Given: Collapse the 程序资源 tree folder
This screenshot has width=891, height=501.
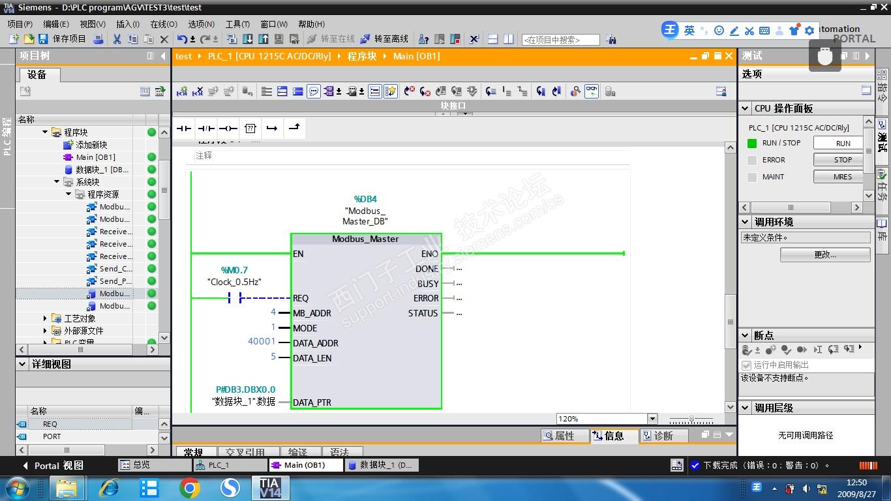Looking at the screenshot, I should pyautogui.click(x=68, y=194).
